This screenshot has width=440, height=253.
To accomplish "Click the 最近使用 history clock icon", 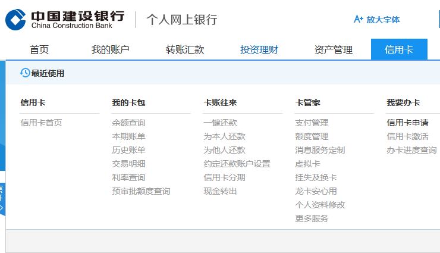I will click(25, 73).
